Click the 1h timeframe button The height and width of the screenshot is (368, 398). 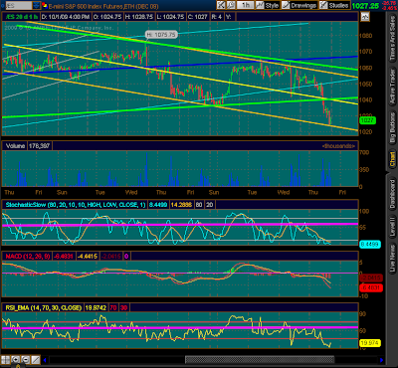(x=246, y=5)
